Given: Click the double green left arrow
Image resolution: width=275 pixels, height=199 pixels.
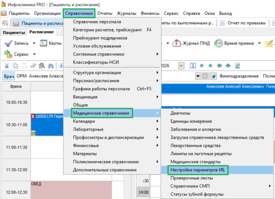Looking at the screenshot, I should 219,66.
